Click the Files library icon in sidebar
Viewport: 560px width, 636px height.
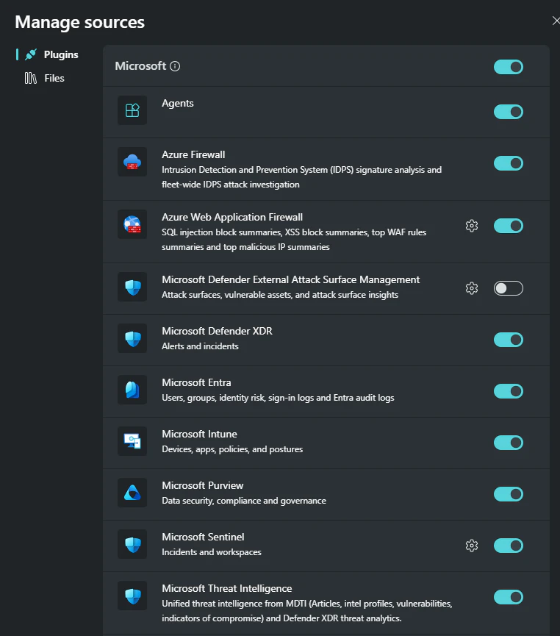(30, 78)
